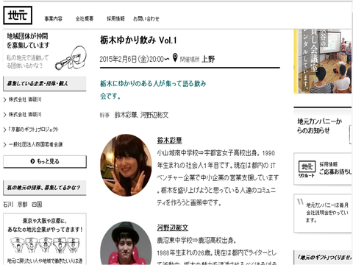Screen dimensions: 353x265
Task: Click teal event description text
Action: click(x=153, y=90)
